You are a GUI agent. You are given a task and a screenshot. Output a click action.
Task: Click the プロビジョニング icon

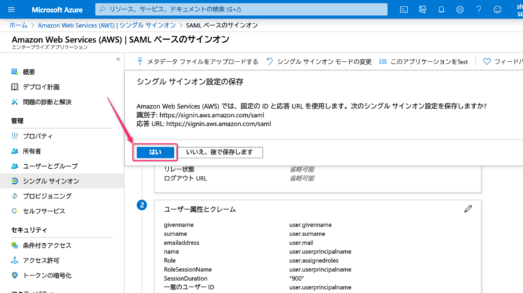[14, 196]
